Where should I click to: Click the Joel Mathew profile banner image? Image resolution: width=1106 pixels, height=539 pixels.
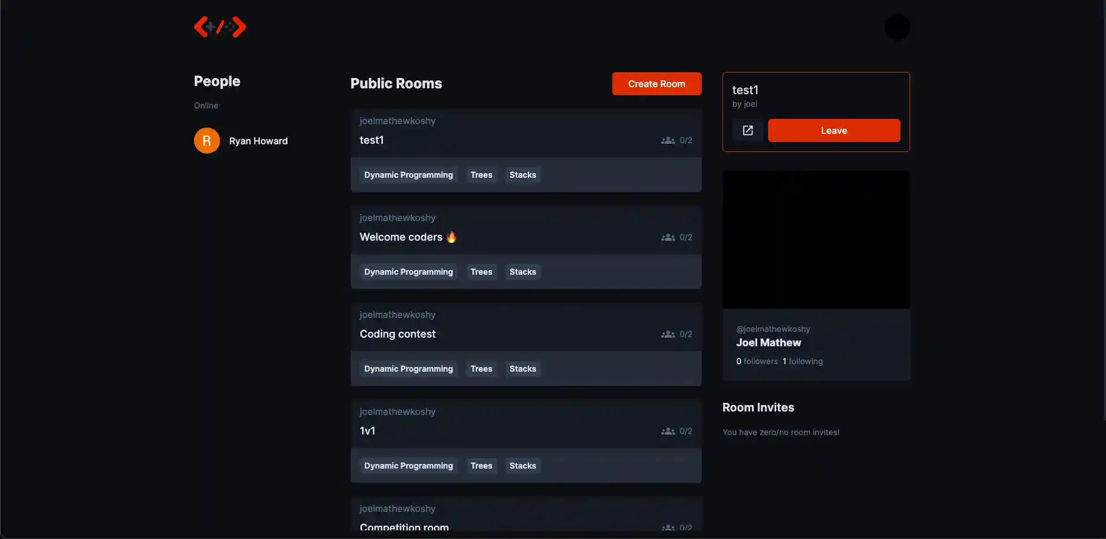click(815, 239)
